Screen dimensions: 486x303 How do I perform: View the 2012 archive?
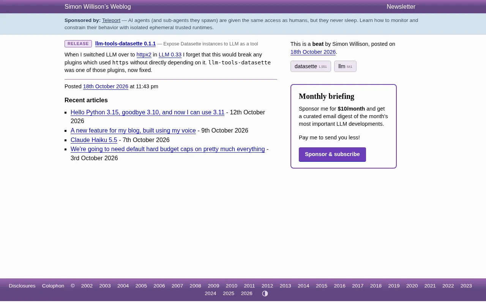(267, 286)
